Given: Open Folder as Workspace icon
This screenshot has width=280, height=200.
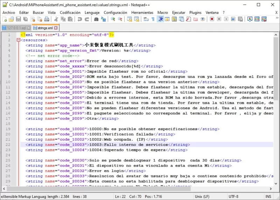Looking at the screenshot, I should (196, 19).
